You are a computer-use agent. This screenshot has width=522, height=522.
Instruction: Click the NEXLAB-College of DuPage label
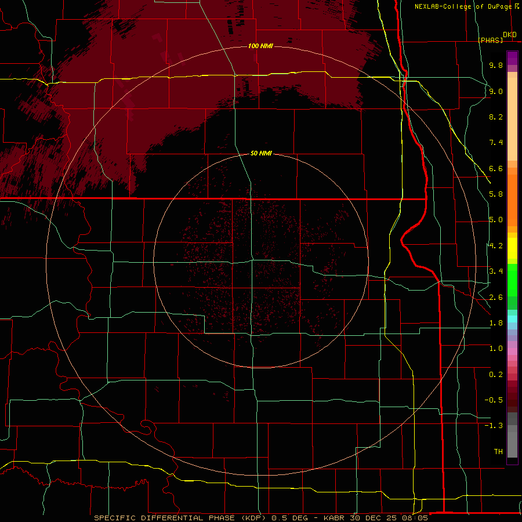[463, 6]
